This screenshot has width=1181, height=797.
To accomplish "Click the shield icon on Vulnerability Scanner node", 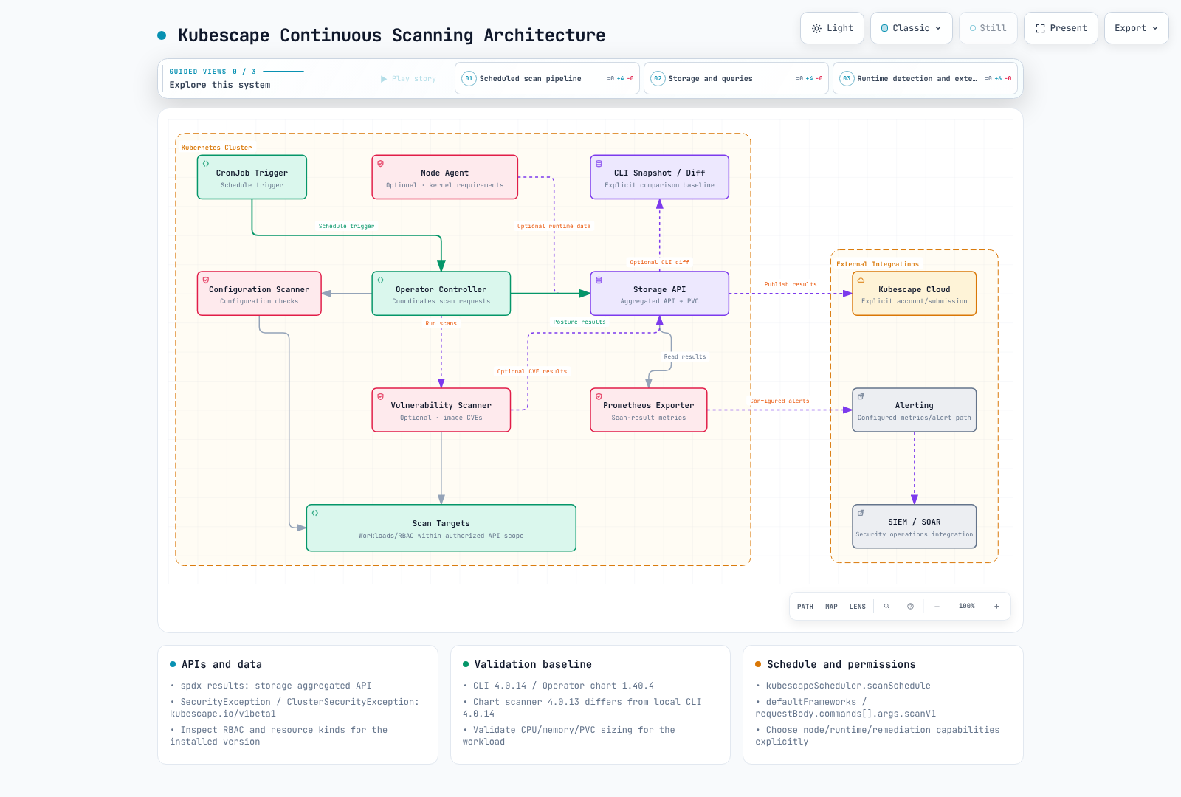I will pyautogui.click(x=381, y=396).
